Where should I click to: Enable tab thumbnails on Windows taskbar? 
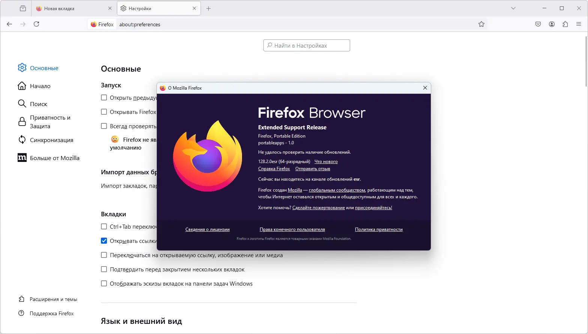(104, 283)
